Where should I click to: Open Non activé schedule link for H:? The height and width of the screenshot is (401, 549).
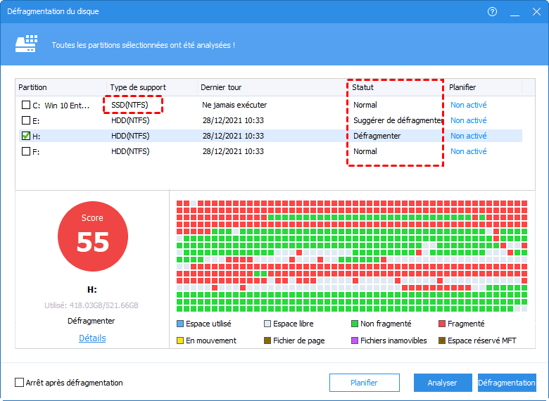pos(469,136)
